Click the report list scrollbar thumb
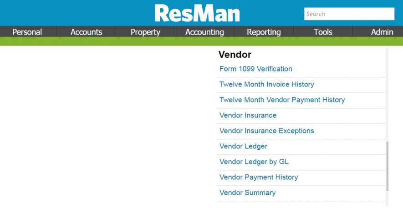Viewport: 403px width, 223px height. 388,166
